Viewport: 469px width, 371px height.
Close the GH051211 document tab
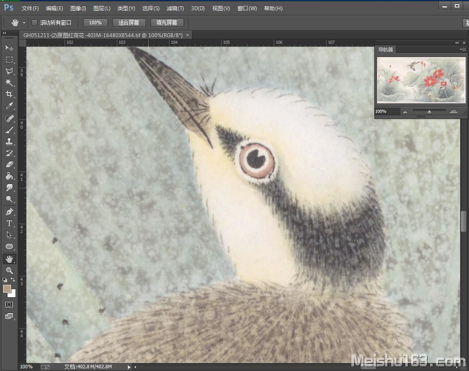click(188, 34)
